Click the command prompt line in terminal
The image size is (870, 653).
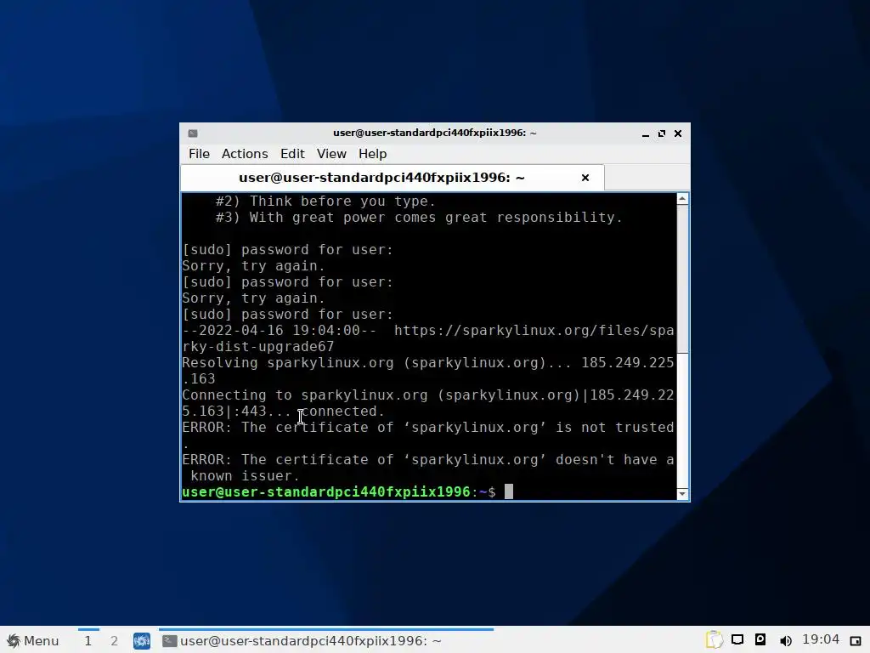click(347, 492)
